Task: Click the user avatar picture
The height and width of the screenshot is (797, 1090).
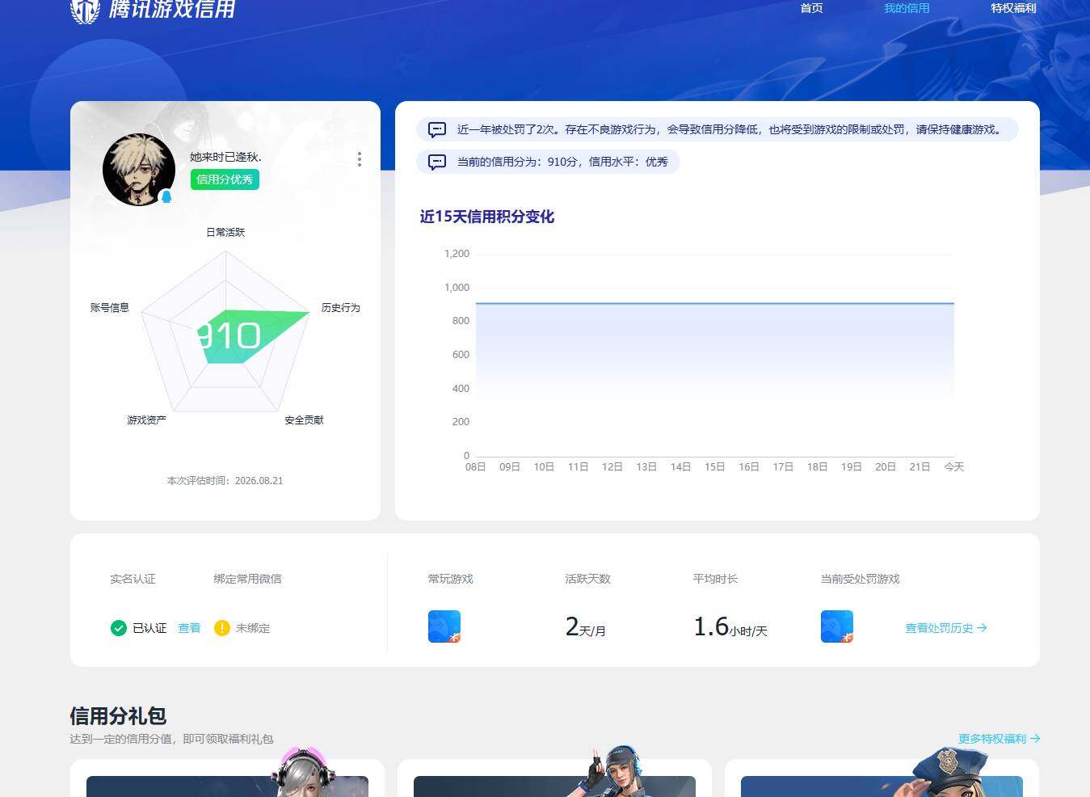Action: pos(139,169)
